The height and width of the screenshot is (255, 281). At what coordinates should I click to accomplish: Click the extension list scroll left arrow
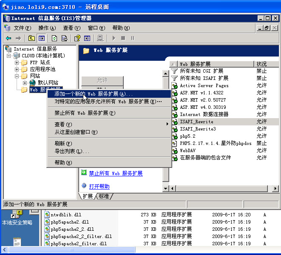click(173, 189)
